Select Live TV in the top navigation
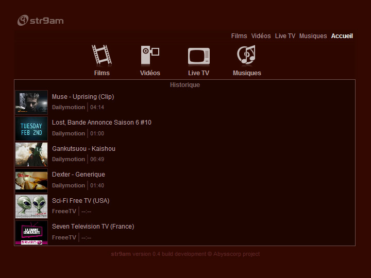The image size is (371, 278). 285,36
